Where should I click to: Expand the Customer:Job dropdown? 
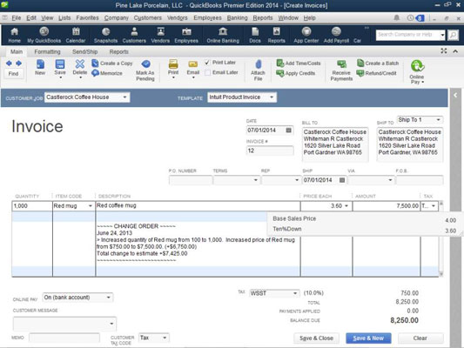tap(124, 97)
